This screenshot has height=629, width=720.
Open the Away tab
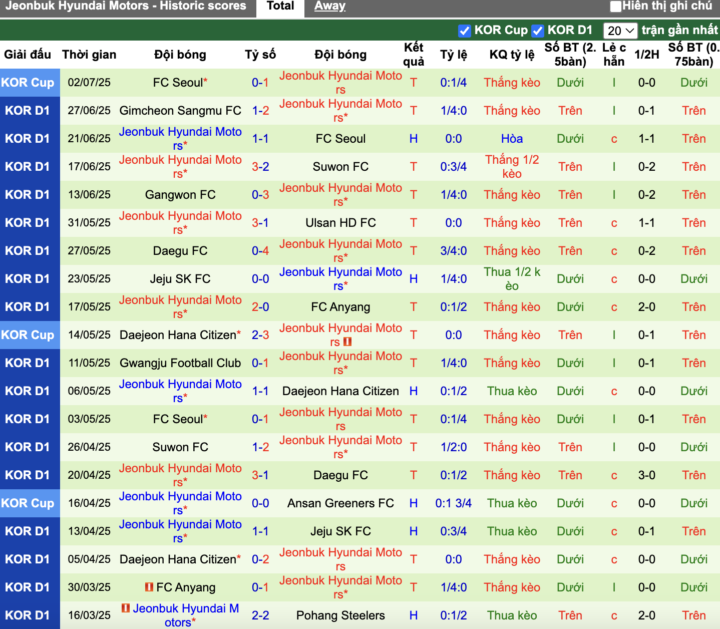pyautogui.click(x=330, y=6)
